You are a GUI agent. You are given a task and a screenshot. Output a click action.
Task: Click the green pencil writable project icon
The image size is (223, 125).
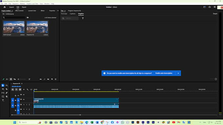coord(3,79)
